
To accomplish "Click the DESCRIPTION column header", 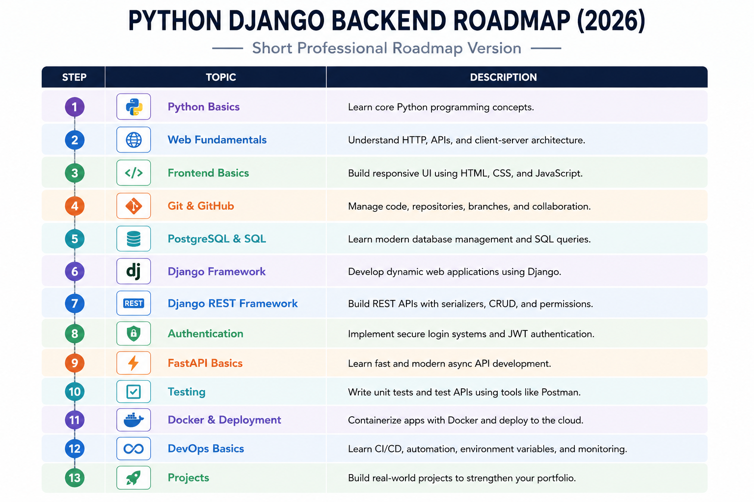I will coord(503,77).
